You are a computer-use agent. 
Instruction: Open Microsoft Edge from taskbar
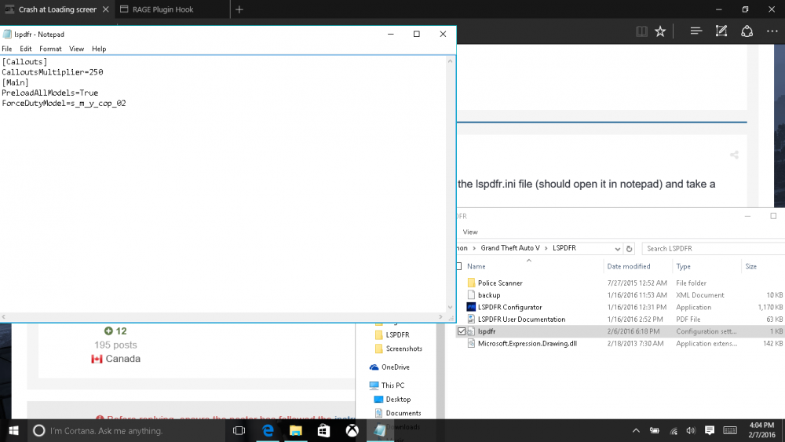268,430
